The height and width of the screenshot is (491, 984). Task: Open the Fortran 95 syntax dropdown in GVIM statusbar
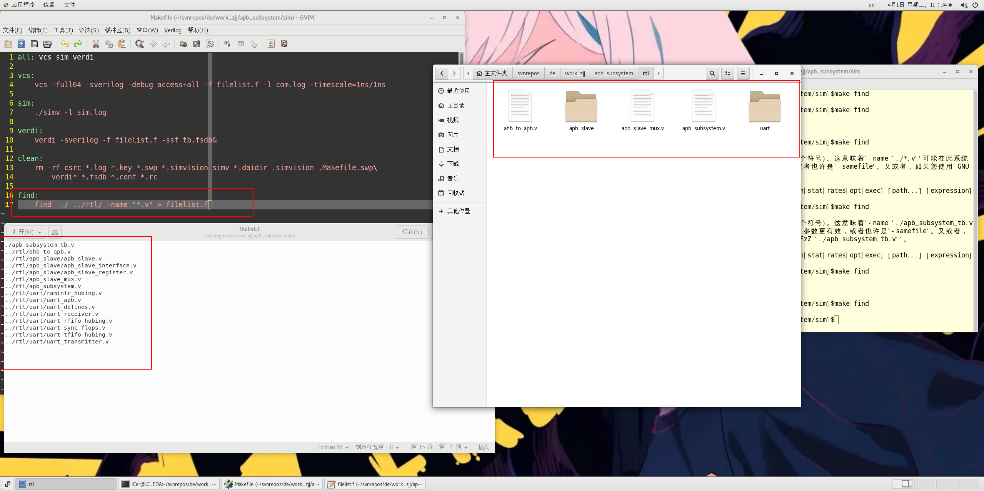pyautogui.click(x=332, y=447)
